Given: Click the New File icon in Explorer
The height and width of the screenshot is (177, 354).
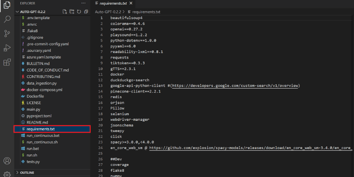Looking at the screenshot, I should [65, 12].
